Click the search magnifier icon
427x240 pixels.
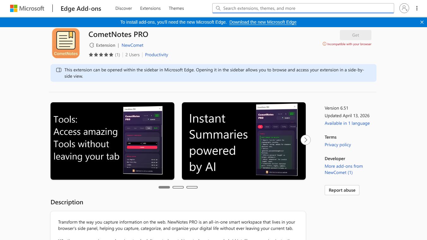click(218, 8)
